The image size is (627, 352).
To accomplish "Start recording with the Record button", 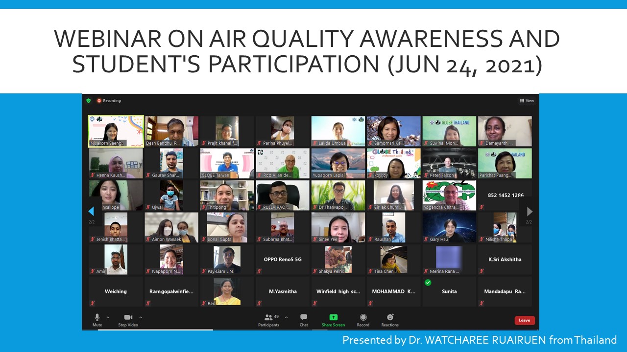I will pos(363,318).
